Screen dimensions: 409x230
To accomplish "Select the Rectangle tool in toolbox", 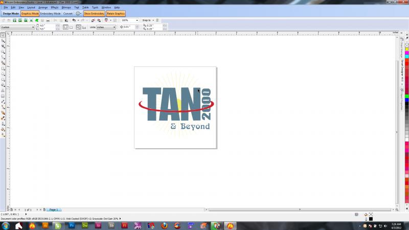I will point(3,68).
